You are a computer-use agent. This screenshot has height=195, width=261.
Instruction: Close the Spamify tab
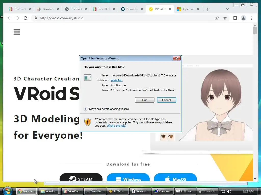click(x=142, y=9)
